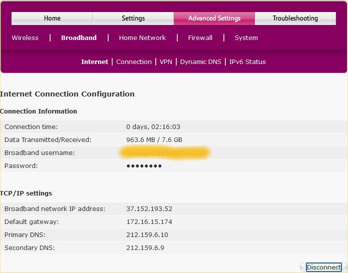Click the default gateway value 172.16.15.174
Viewport: 348px width, 273px height.
149,222
